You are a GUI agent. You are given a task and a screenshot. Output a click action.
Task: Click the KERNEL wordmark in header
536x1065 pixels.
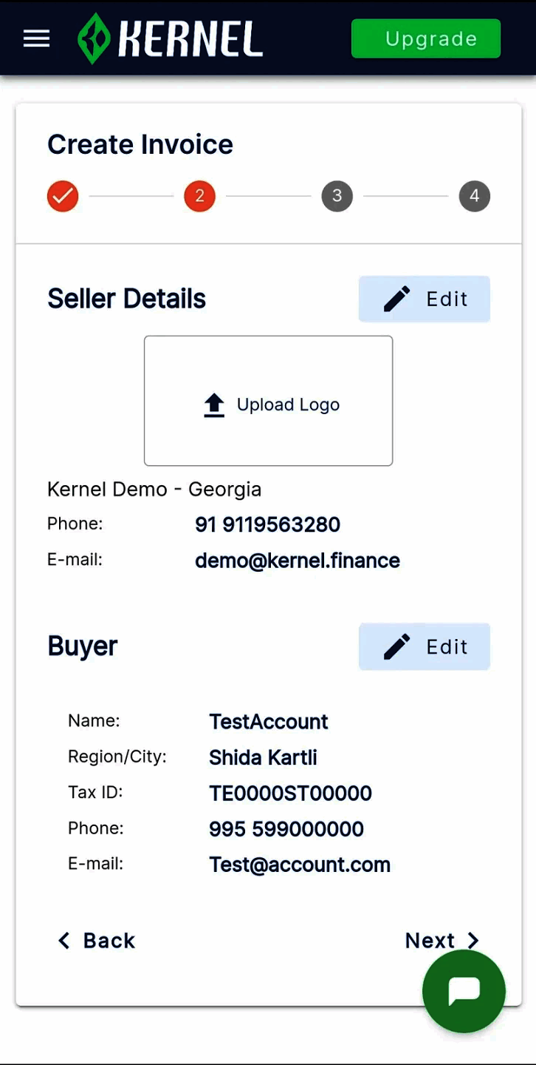[190, 38]
